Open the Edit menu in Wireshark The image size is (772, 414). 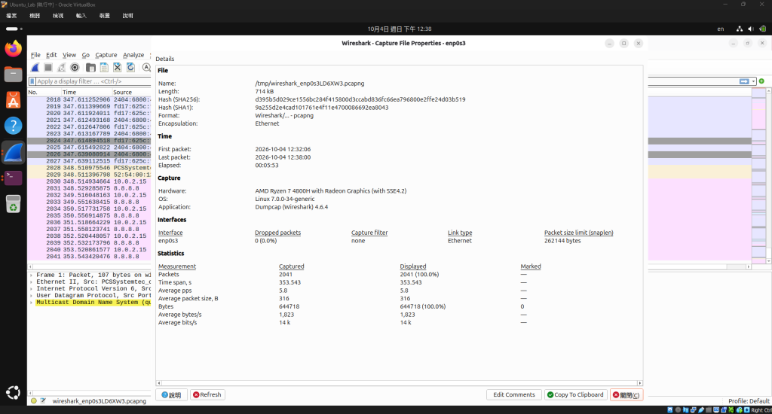click(x=51, y=55)
